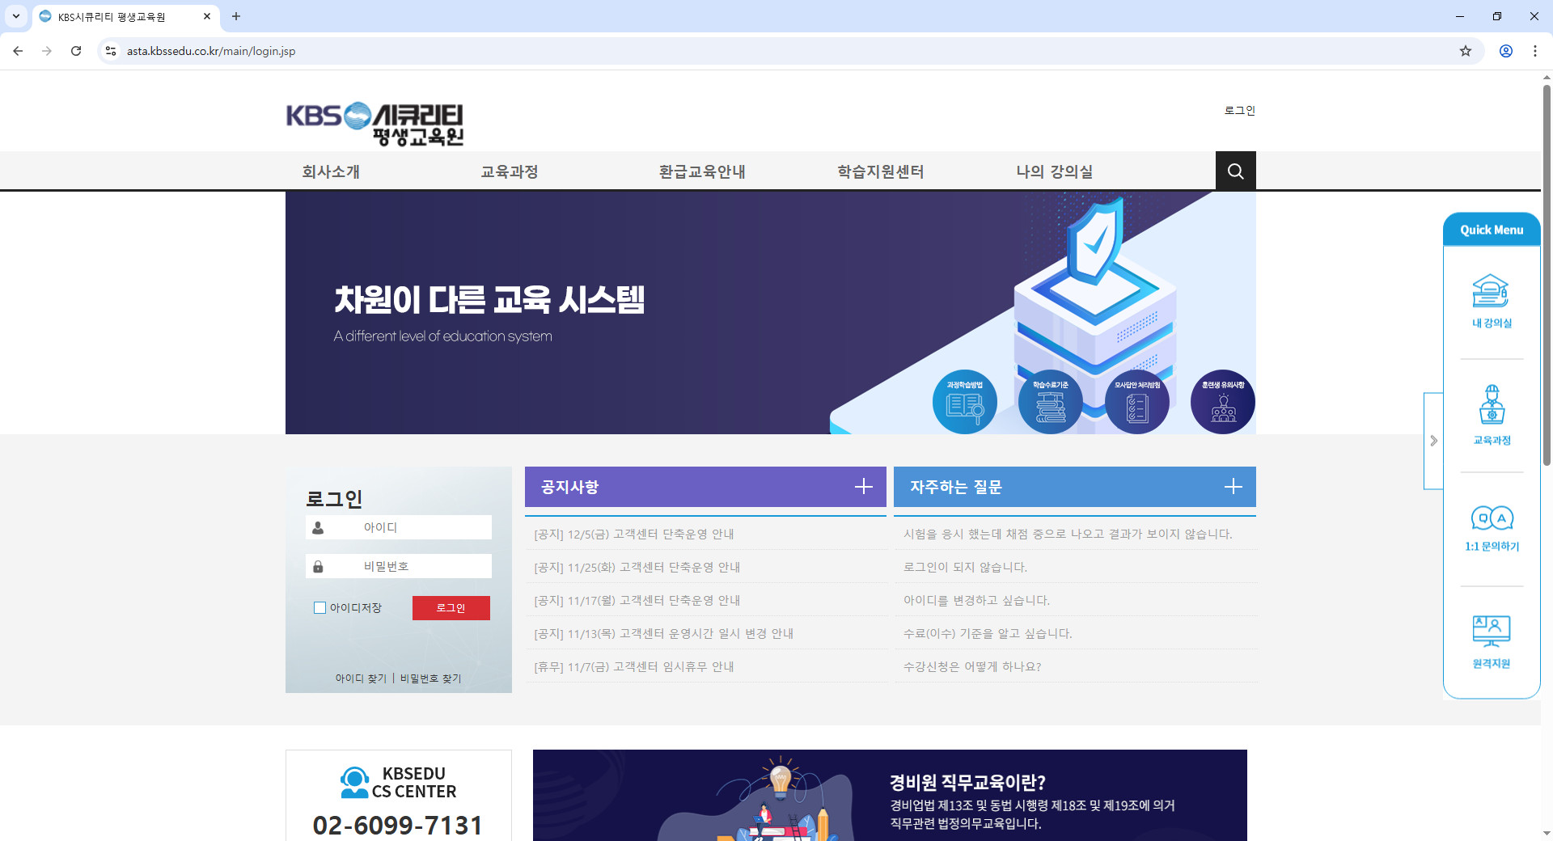1553x841 pixels.
Task: Open 모사답안 처리방침 banner icon
Action: click(1136, 401)
